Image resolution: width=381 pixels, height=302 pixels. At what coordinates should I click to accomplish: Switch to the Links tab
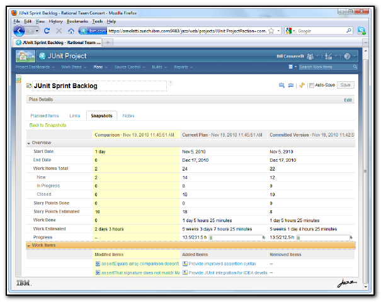click(74, 116)
